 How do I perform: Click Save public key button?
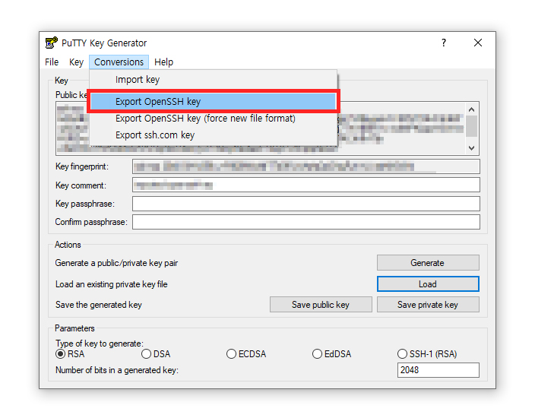click(321, 304)
